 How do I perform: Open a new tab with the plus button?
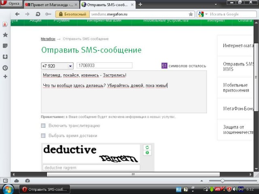coord(140,4)
